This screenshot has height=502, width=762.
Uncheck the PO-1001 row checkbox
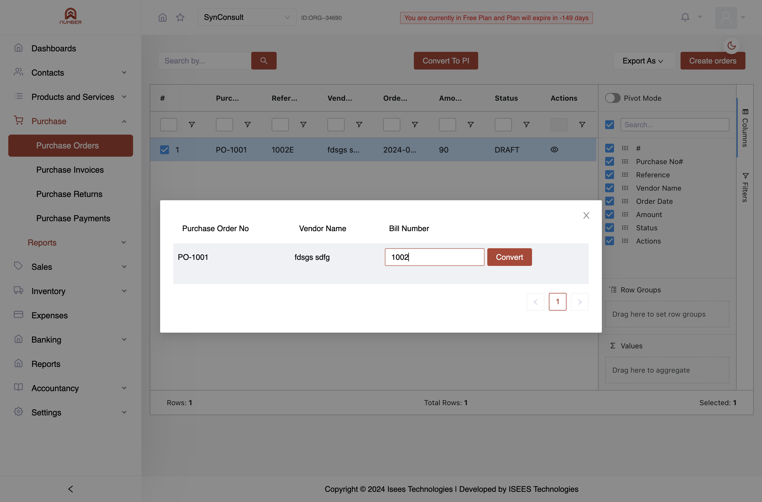tap(164, 149)
